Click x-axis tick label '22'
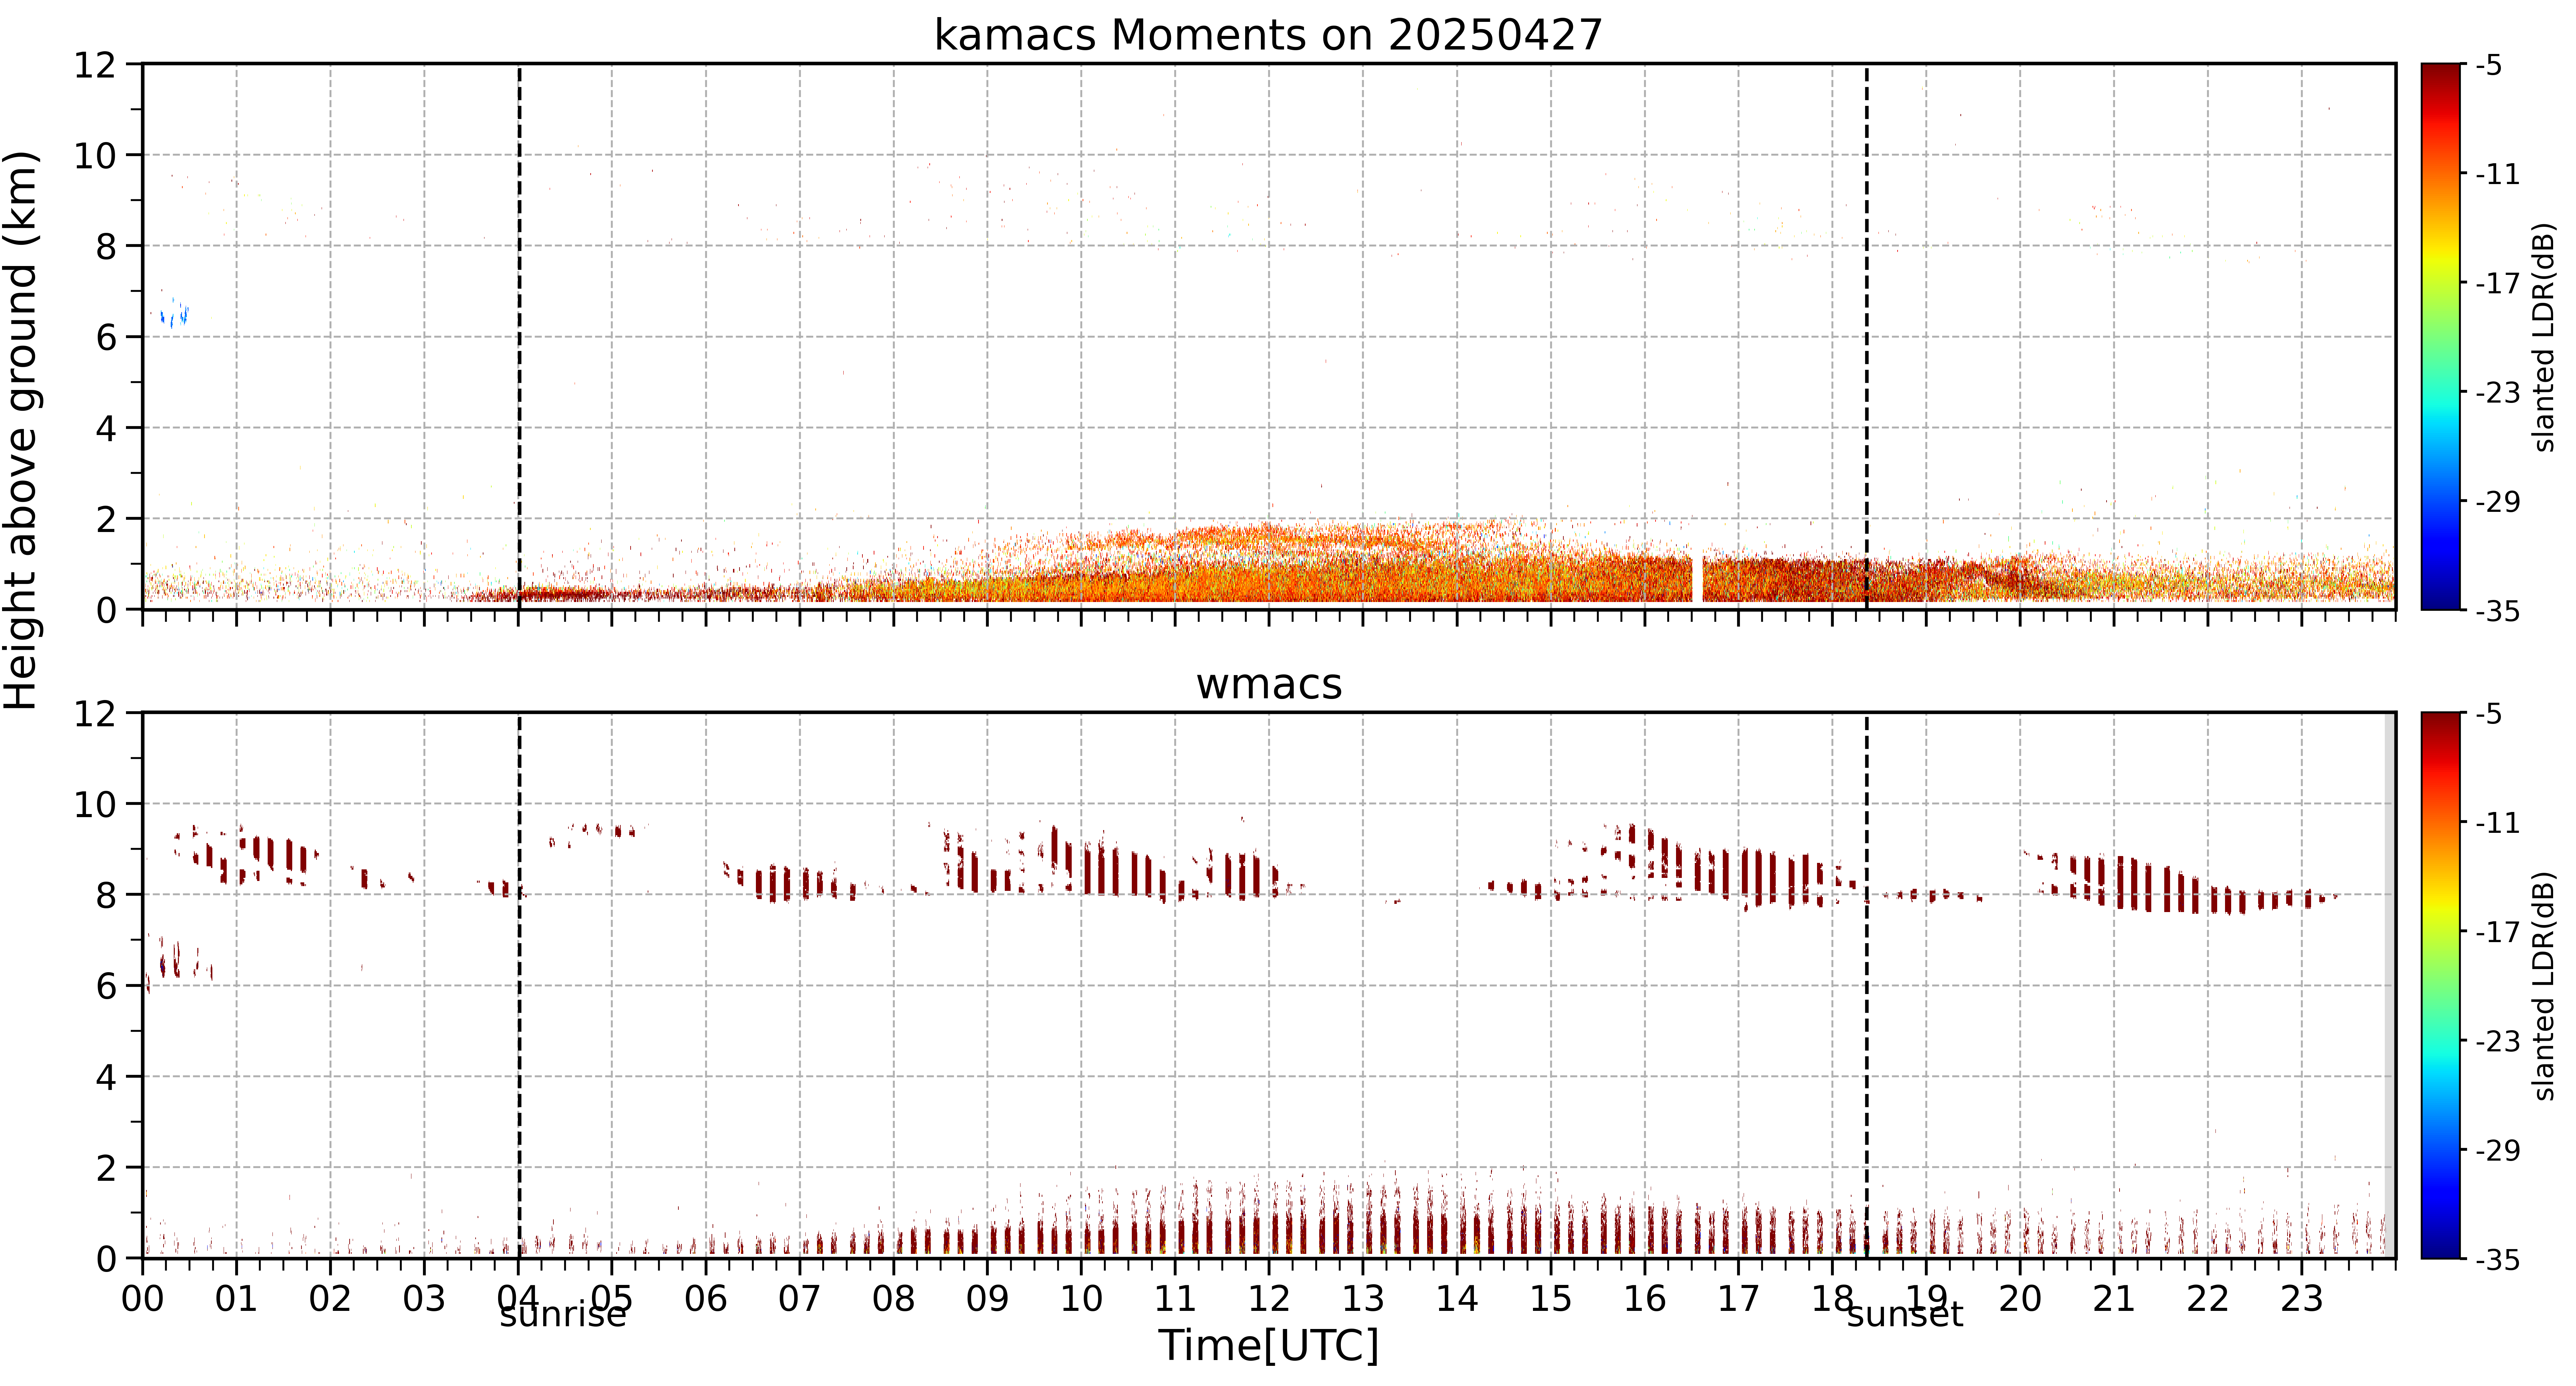The width and height of the screenshot is (2576, 1386). [2208, 1299]
